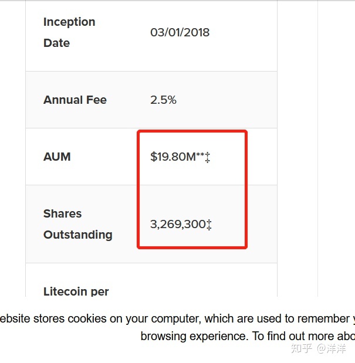Click the double dagger symbol after $19.80M

point(208,157)
